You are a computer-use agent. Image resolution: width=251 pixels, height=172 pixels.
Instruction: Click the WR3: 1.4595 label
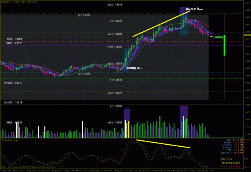(14, 43)
